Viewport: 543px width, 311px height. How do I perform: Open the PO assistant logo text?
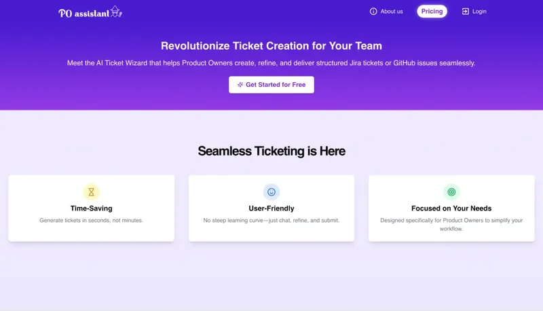(x=83, y=12)
